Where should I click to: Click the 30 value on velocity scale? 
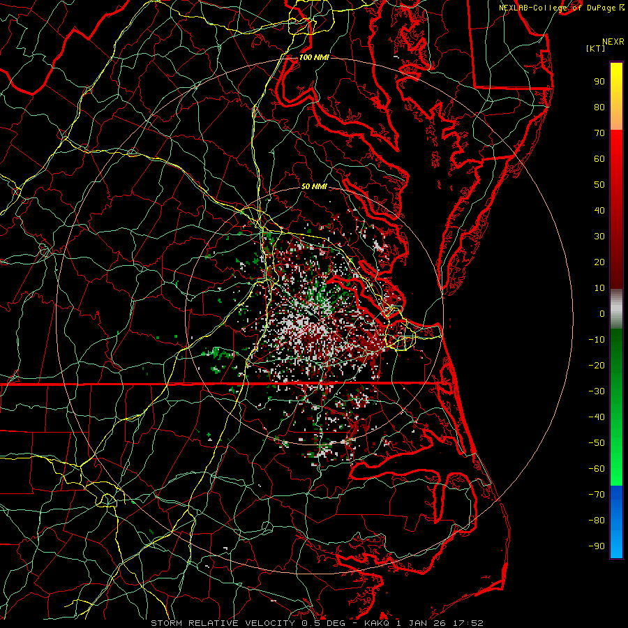pyautogui.click(x=599, y=237)
